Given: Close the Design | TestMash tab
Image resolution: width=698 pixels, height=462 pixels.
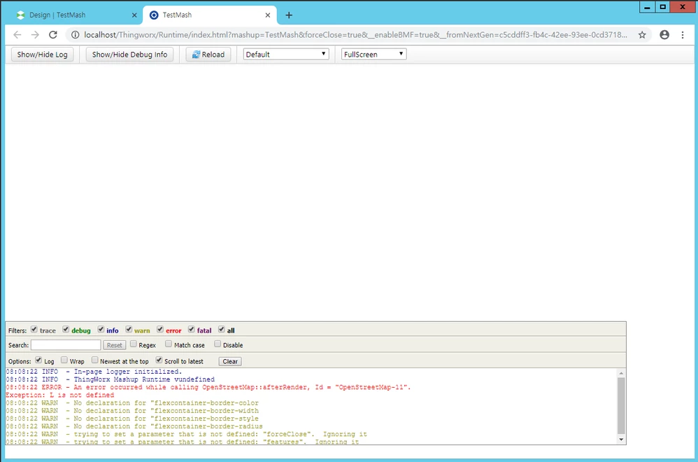Looking at the screenshot, I should click(x=134, y=15).
